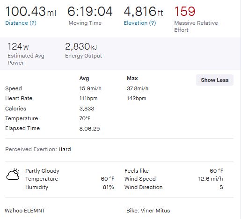This screenshot has width=241, height=219.
Task: Select the Bike: Viner Mitus label
Action: [x=148, y=211]
